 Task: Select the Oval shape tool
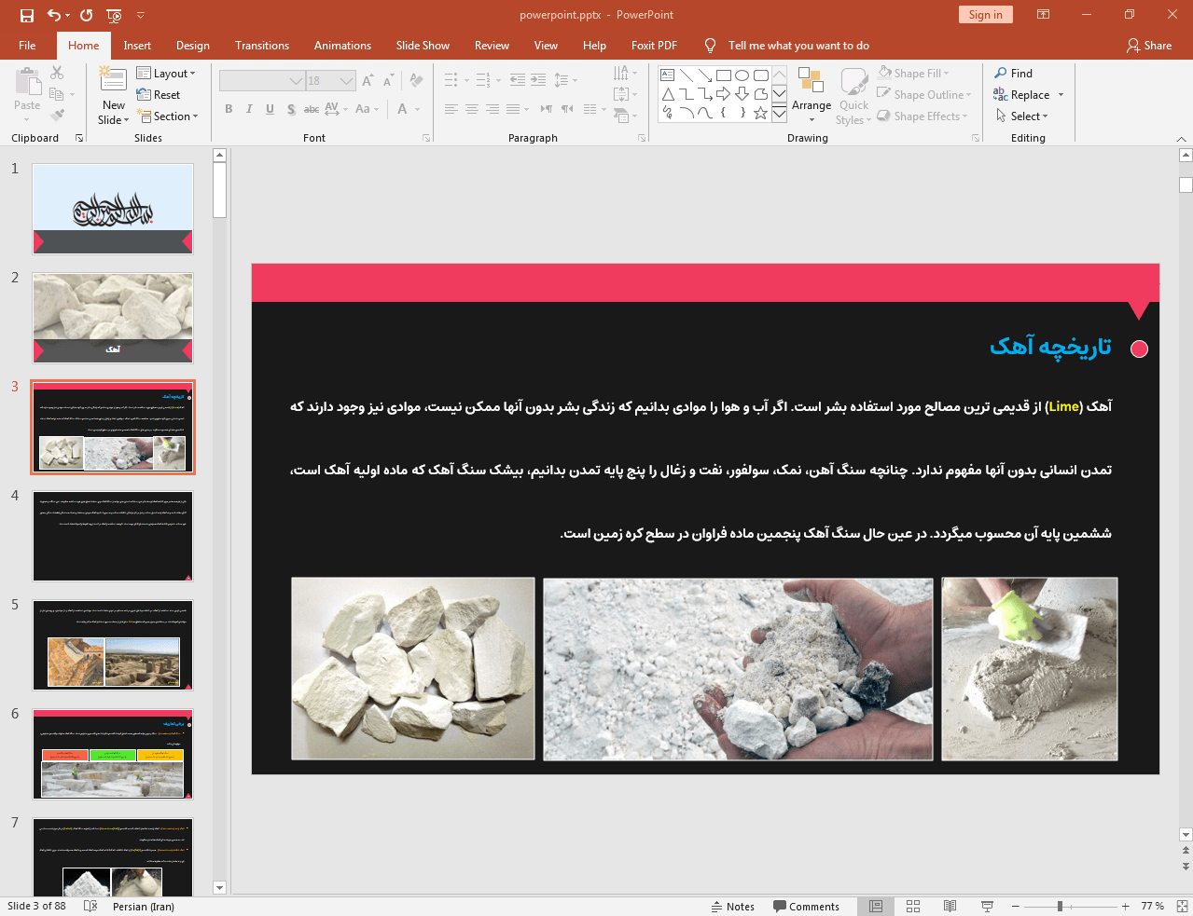tap(741, 75)
